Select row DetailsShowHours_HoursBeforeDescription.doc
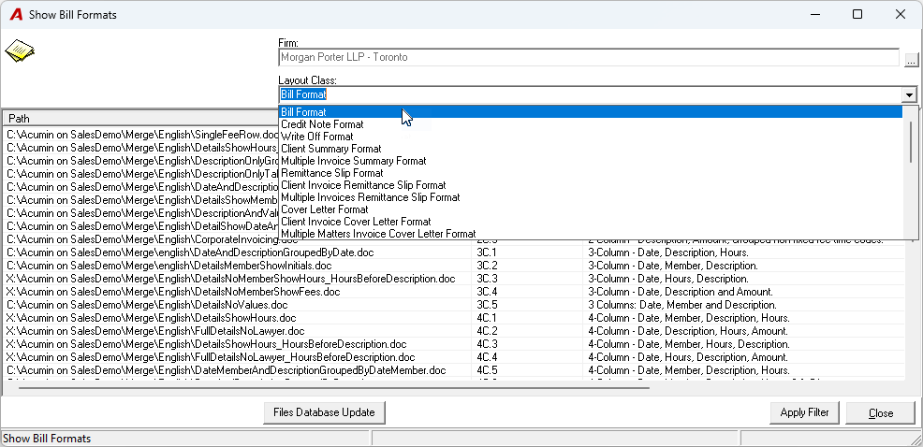 (453, 344)
